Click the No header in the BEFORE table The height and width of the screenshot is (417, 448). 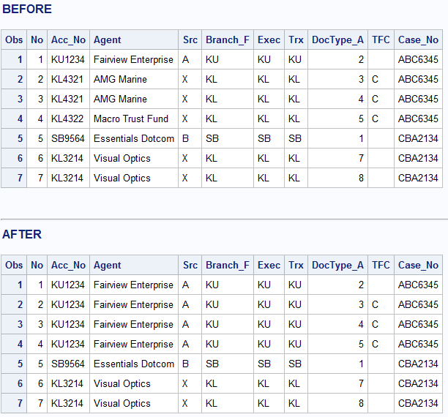point(37,40)
